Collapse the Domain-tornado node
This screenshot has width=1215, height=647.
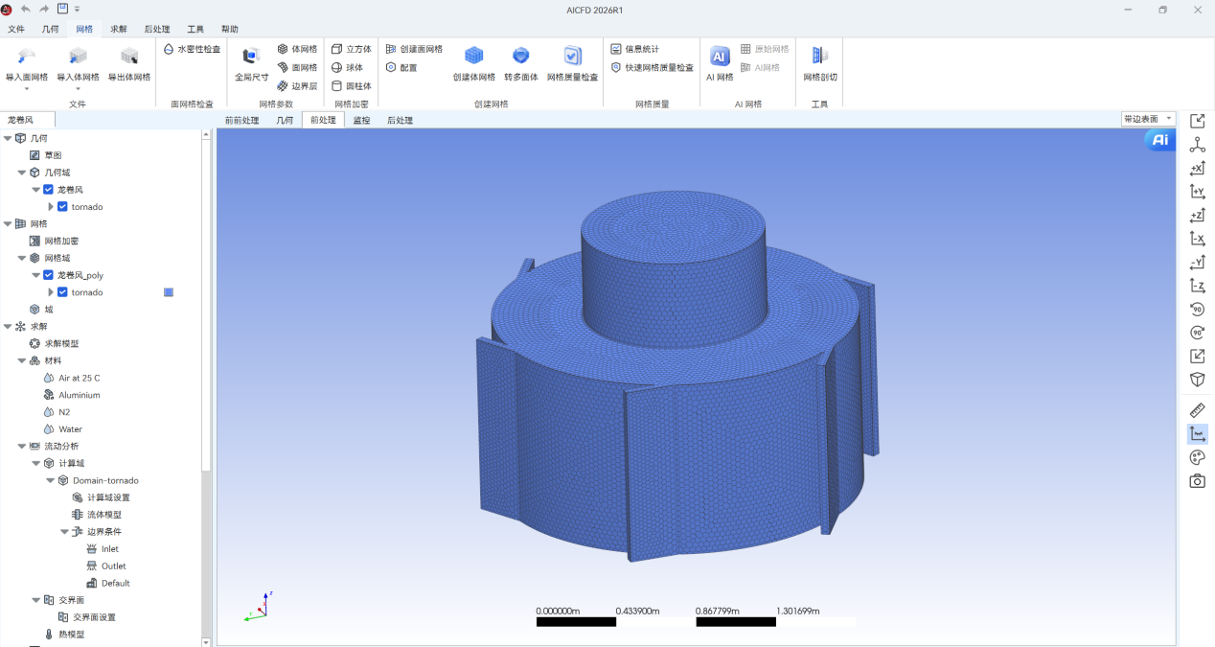(51, 480)
